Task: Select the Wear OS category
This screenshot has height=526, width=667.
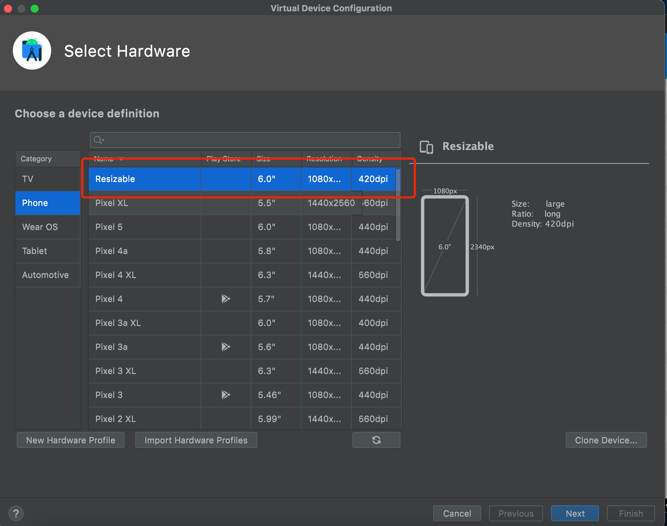Action: click(48, 227)
